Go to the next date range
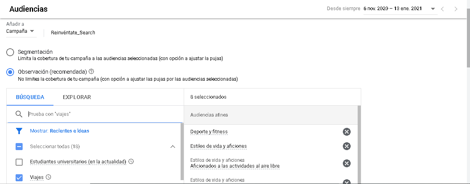This screenshot has width=470, height=184. pos(456,9)
